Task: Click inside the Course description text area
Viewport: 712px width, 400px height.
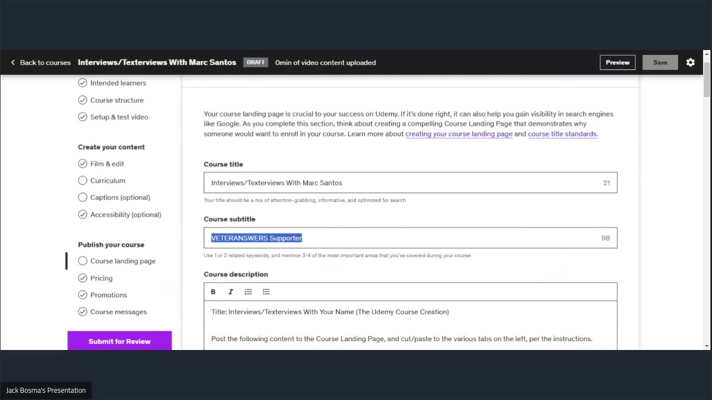Action: point(411,326)
